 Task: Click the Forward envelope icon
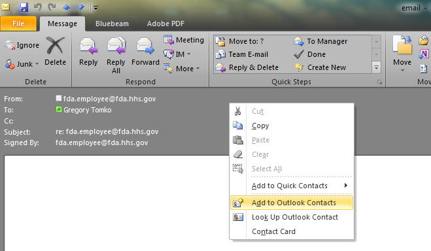pos(145,46)
